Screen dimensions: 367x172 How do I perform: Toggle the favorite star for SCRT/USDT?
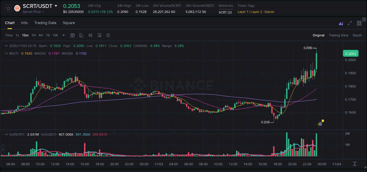coord(8,8)
